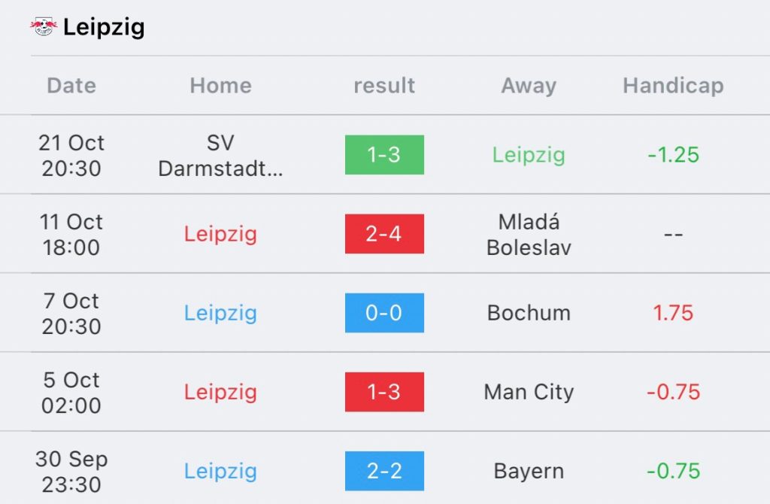Click the -1.25 handicap value

673,155
